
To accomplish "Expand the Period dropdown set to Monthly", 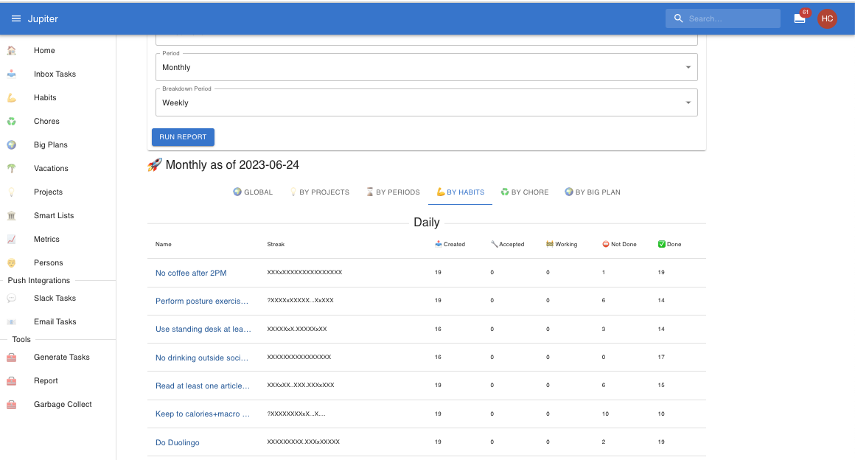I will click(426, 67).
